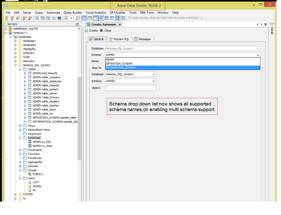Select DEFINITION_SCHEMA in schema list
281x215 pixels.
183,64
